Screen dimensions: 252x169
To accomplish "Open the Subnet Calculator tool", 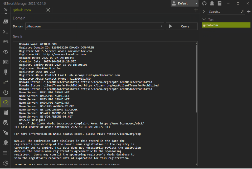I will tap(6, 112).
